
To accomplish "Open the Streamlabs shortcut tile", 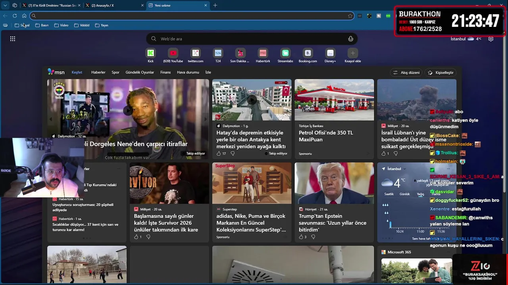I will click(x=285, y=53).
